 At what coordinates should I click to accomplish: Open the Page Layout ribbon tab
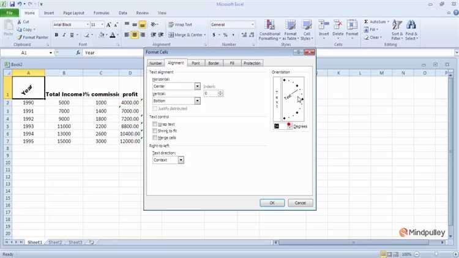coord(73,13)
